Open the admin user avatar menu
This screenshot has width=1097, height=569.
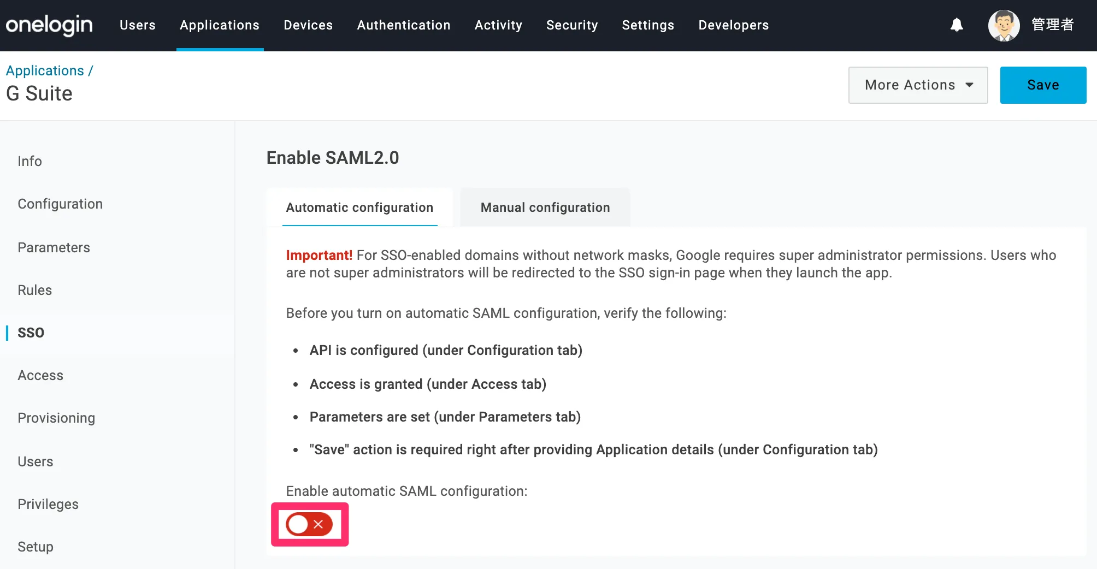[x=1004, y=25]
